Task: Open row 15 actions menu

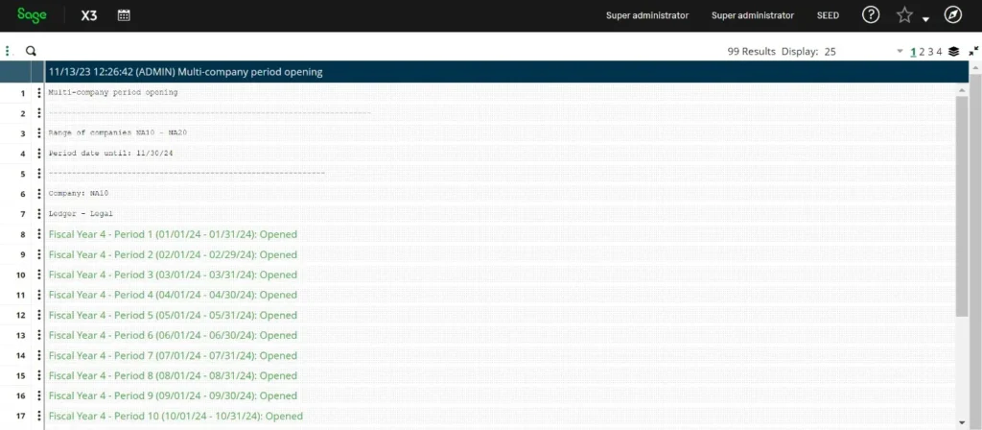Action: tap(38, 375)
